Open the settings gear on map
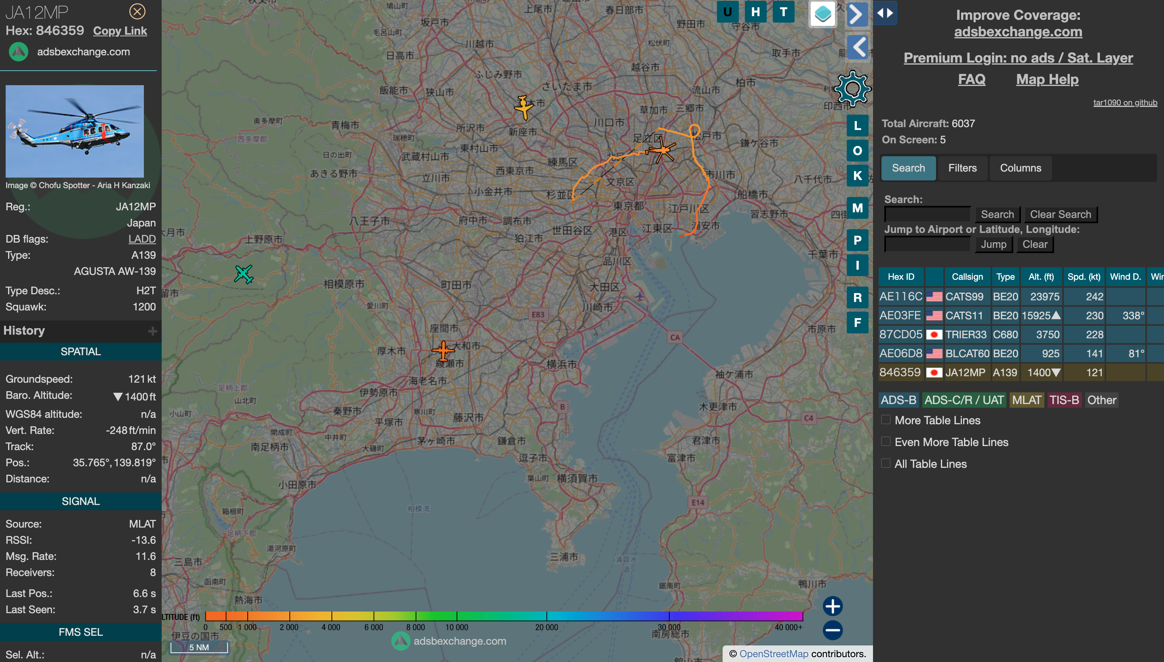Viewport: 1164px width, 662px height. coord(853,89)
